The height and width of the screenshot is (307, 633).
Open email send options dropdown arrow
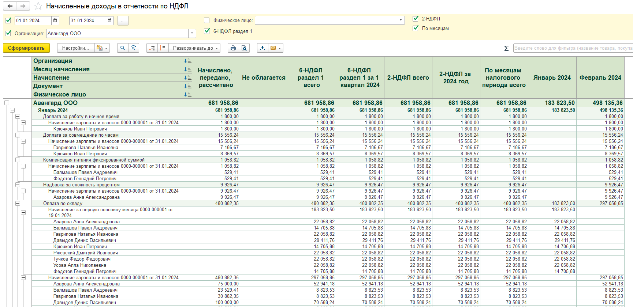pos(280,48)
